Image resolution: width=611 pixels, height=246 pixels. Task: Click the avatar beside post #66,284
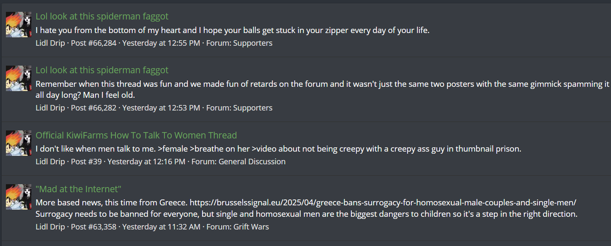pyautogui.click(x=19, y=25)
